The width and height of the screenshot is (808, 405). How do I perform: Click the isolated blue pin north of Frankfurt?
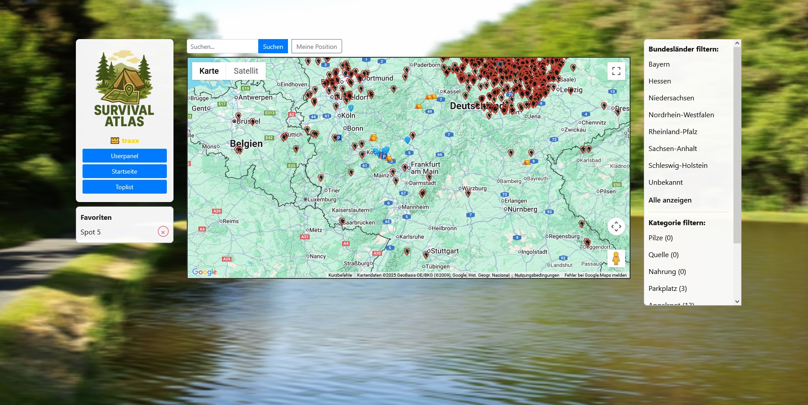click(x=407, y=140)
